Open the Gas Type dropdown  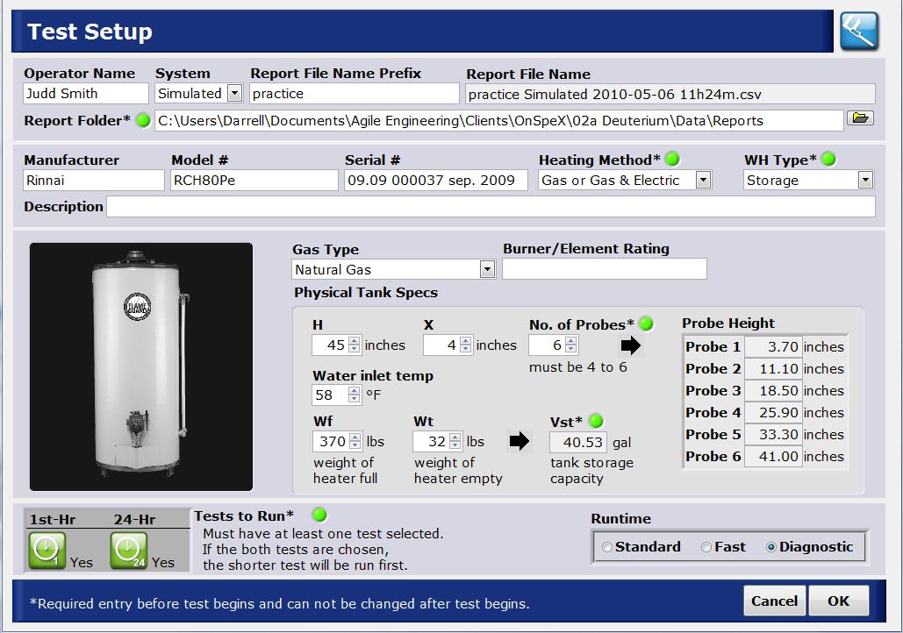click(487, 270)
